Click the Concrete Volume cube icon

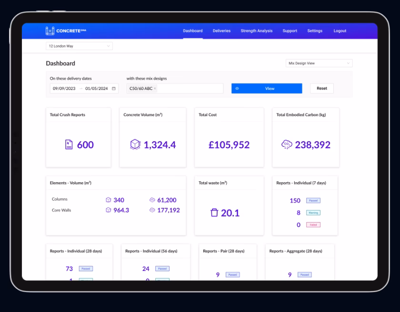coord(135,145)
